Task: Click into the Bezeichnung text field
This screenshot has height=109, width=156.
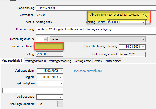Action: pyautogui.click(x=96, y=8)
